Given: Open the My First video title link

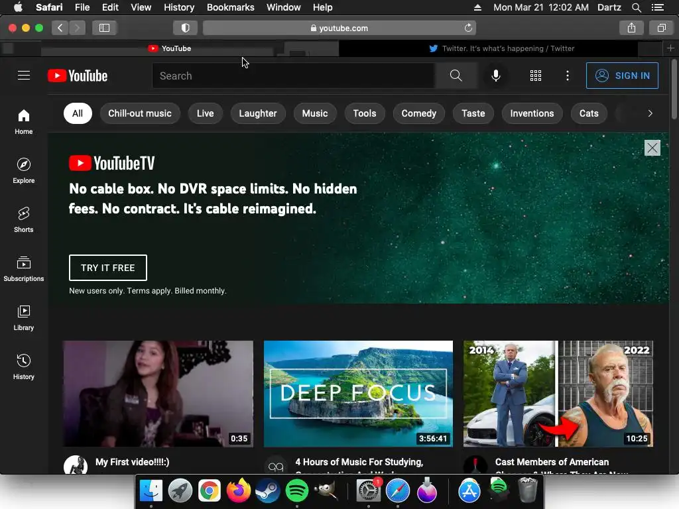Looking at the screenshot, I should [133, 462].
